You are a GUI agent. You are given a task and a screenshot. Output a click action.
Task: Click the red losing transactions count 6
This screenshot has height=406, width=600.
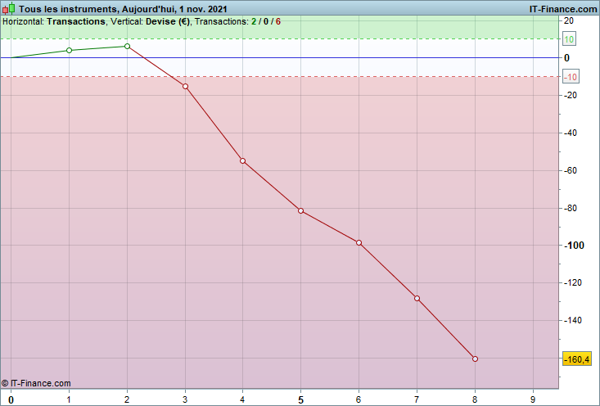[278, 21]
